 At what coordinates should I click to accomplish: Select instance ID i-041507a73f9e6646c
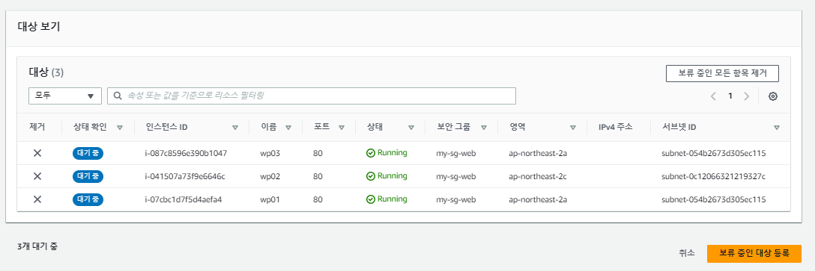tap(185, 176)
